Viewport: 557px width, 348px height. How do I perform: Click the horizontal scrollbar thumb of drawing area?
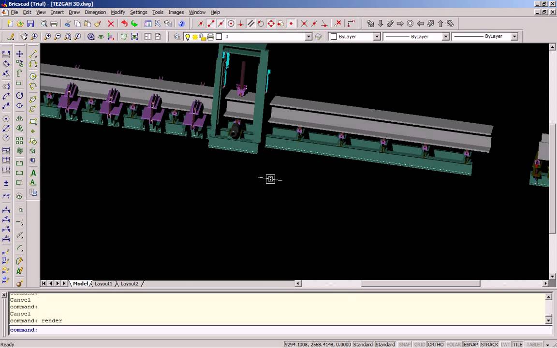coord(421,283)
